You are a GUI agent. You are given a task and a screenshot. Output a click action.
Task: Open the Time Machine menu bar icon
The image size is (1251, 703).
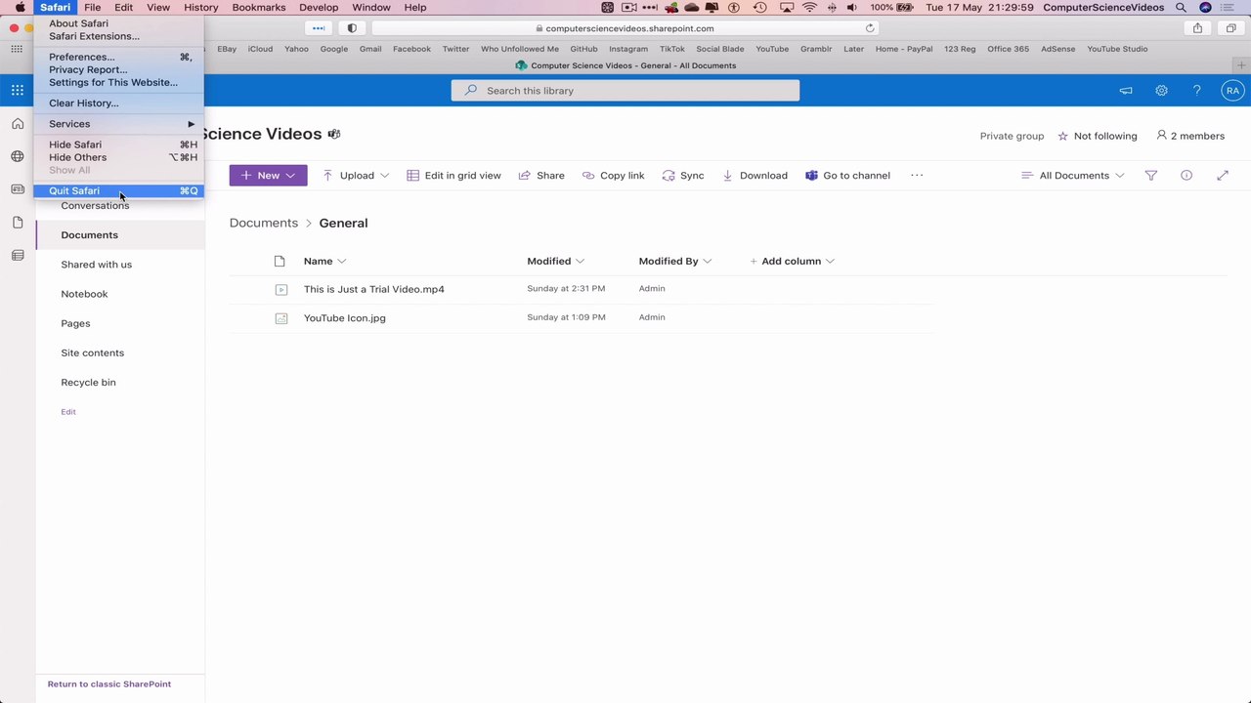pos(760,7)
